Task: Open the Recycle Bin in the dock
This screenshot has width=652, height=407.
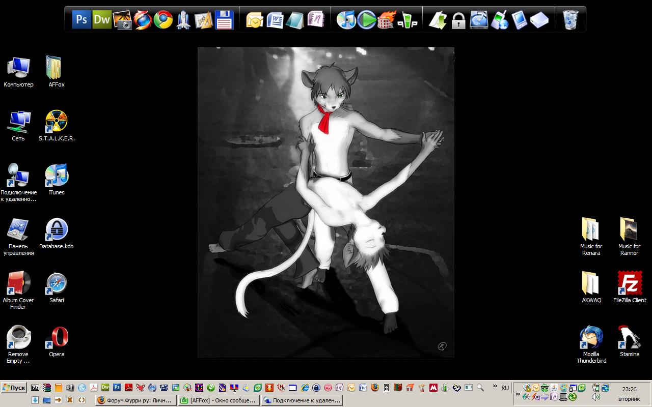Action: (570, 20)
